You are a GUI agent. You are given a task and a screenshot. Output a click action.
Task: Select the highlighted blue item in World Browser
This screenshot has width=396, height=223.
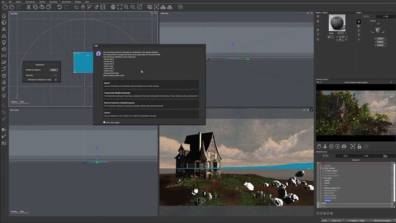tap(327, 200)
